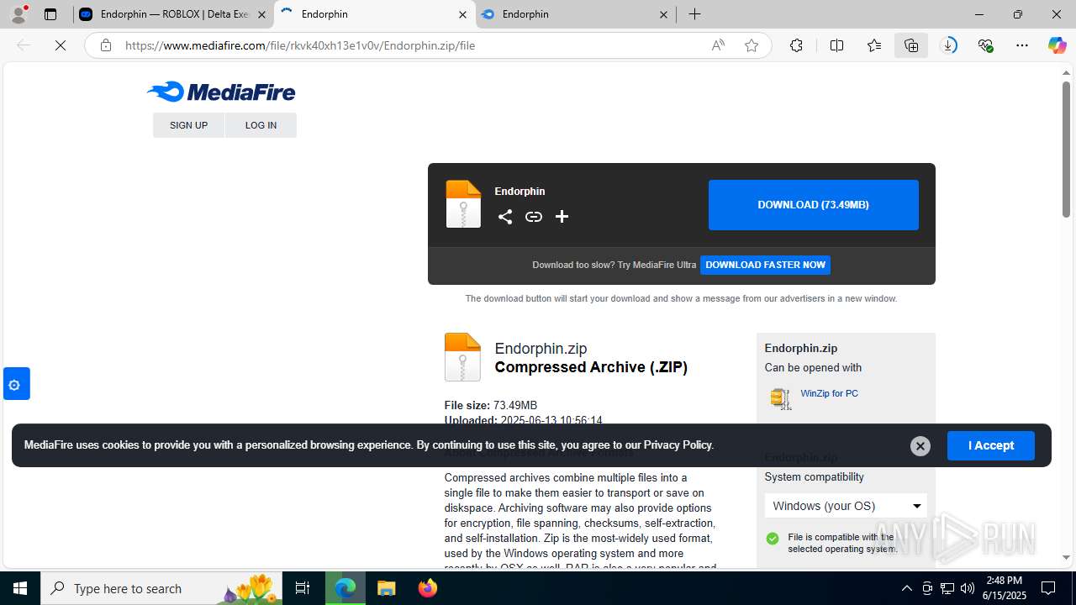The height and width of the screenshot is (605, 1076).
Task: Close the third Endorphin tab
Action: tap(663, 14)
